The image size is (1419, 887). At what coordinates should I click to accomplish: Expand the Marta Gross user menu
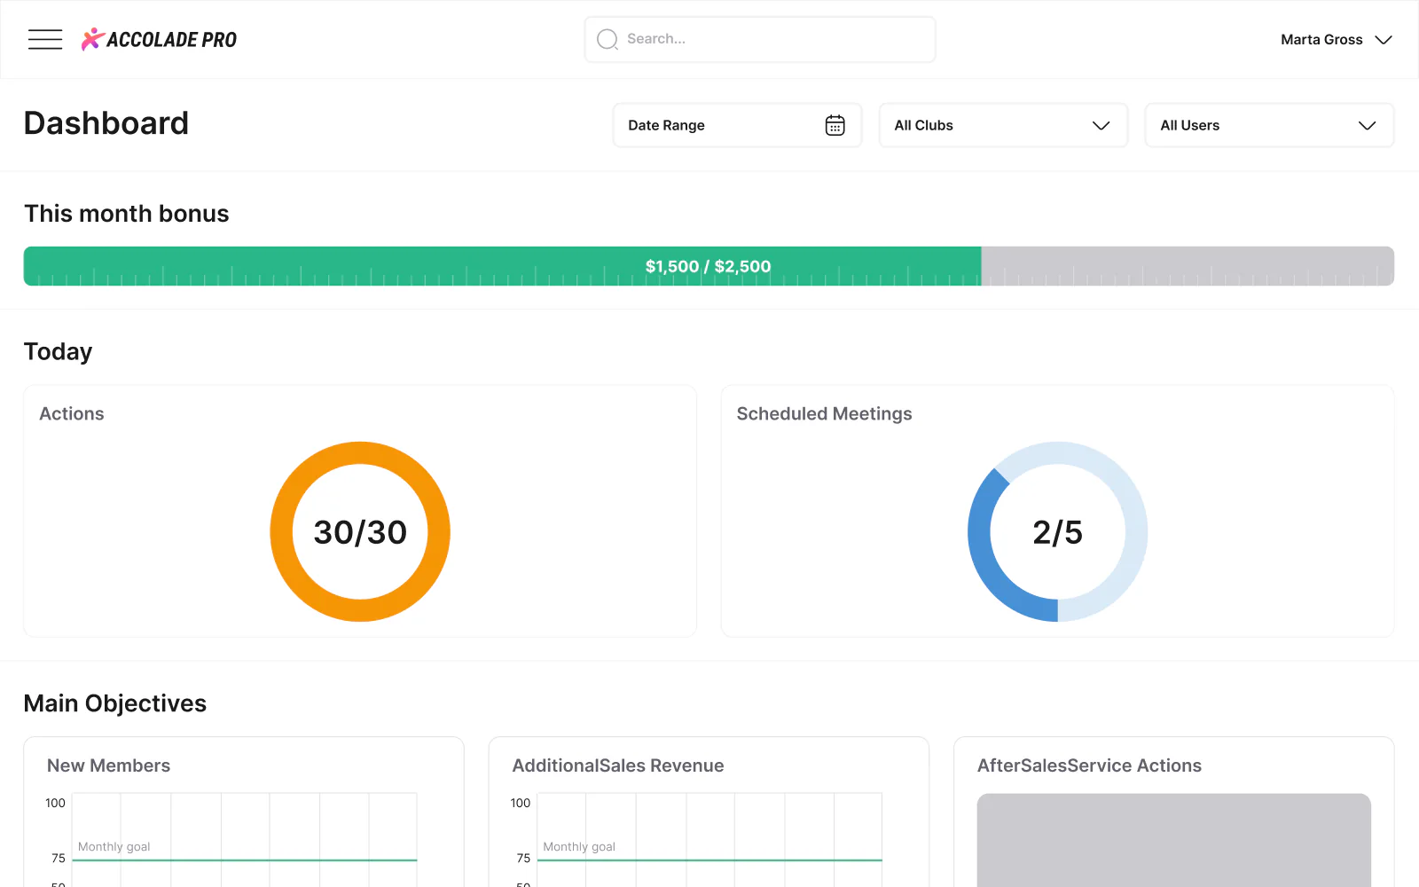coord(1336,39)
